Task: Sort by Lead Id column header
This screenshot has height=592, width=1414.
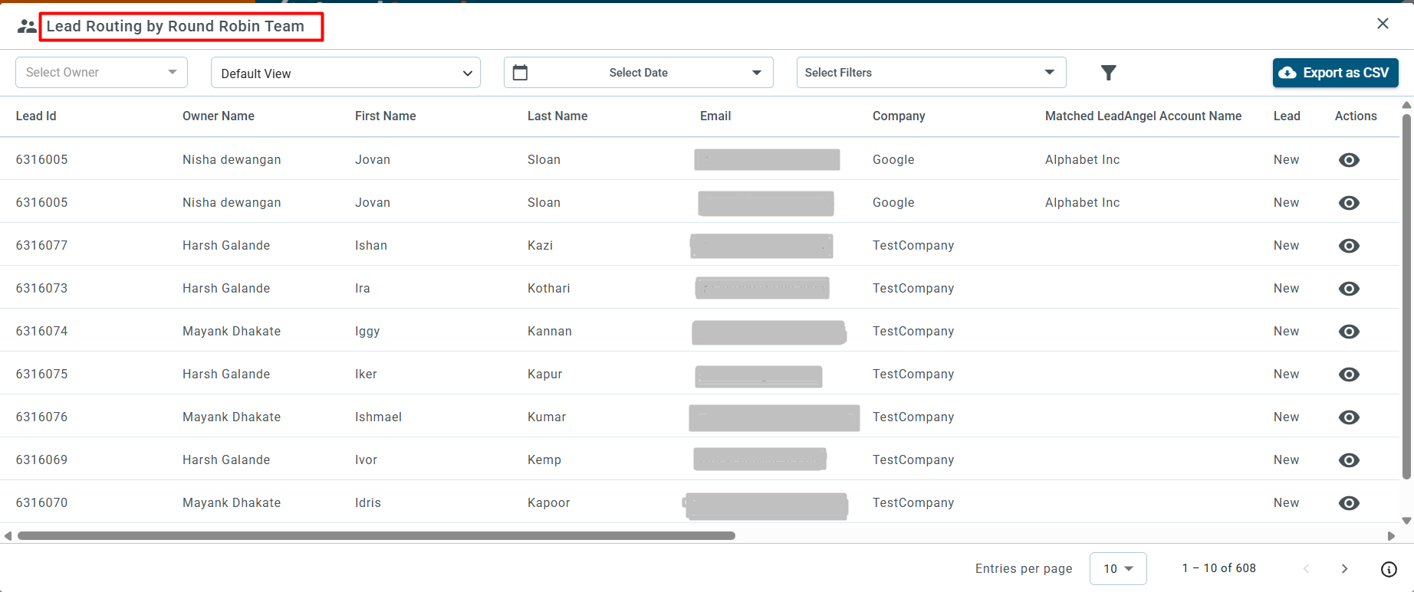Action: tap(36, 116)
